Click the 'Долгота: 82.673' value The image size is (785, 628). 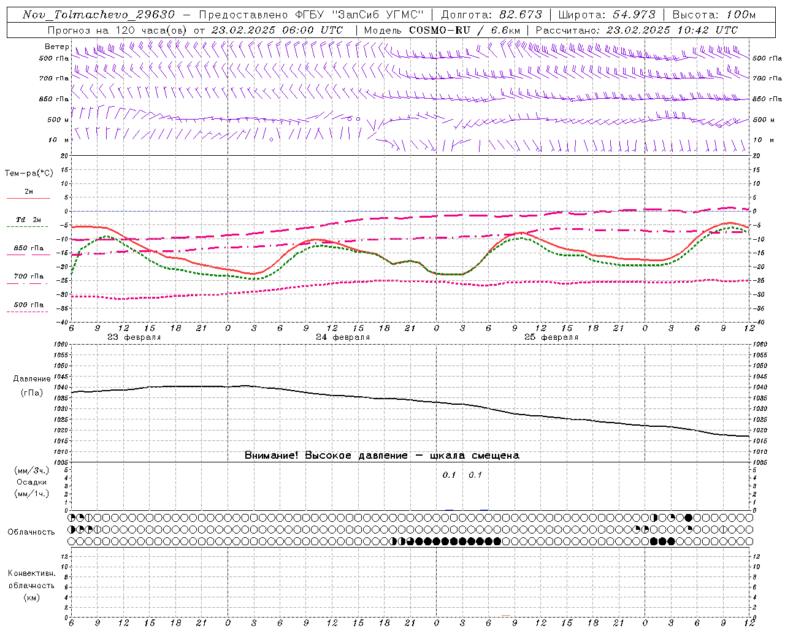point(491,14)
